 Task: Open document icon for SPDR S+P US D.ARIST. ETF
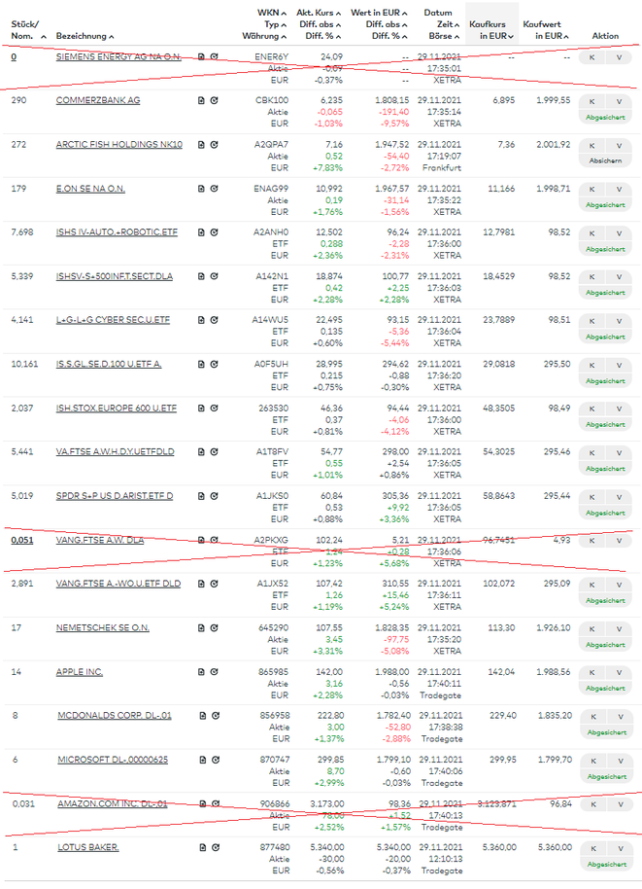[x=201, y=496]
